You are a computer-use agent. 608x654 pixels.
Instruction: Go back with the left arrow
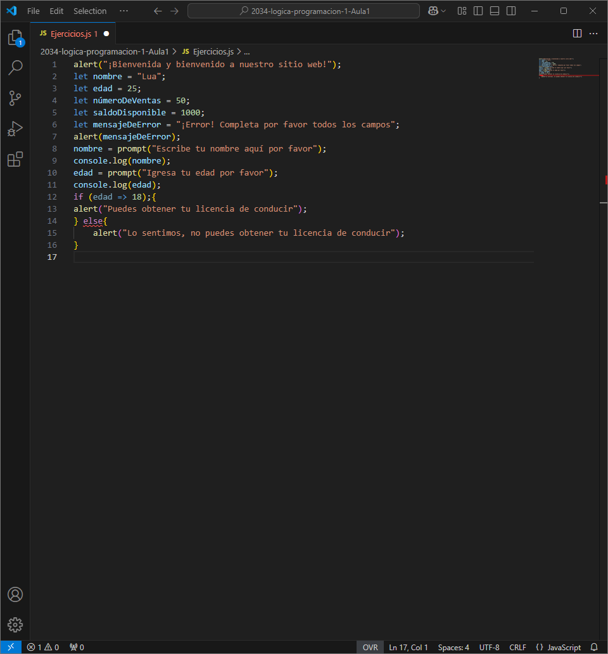tap(158, 11)
